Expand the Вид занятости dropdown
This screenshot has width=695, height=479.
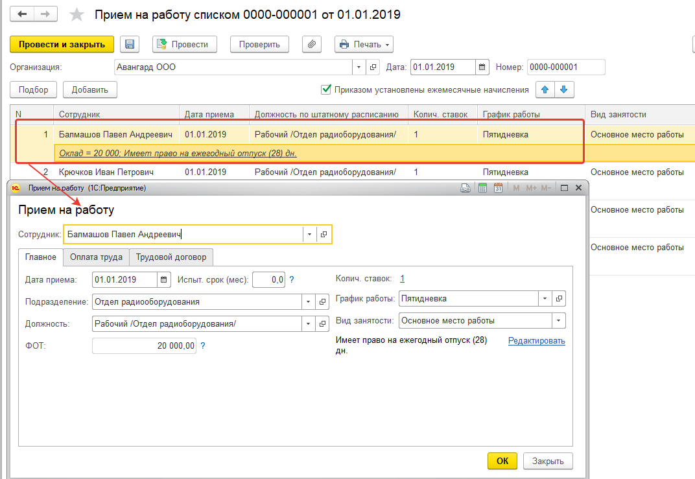click(x=558, y=320)
